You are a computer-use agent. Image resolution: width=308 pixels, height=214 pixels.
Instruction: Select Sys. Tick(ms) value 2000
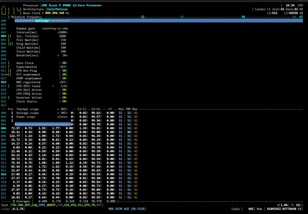point(63,36)
